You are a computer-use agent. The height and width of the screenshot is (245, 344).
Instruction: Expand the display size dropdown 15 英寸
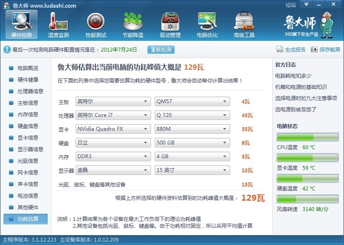click(192, 170)
